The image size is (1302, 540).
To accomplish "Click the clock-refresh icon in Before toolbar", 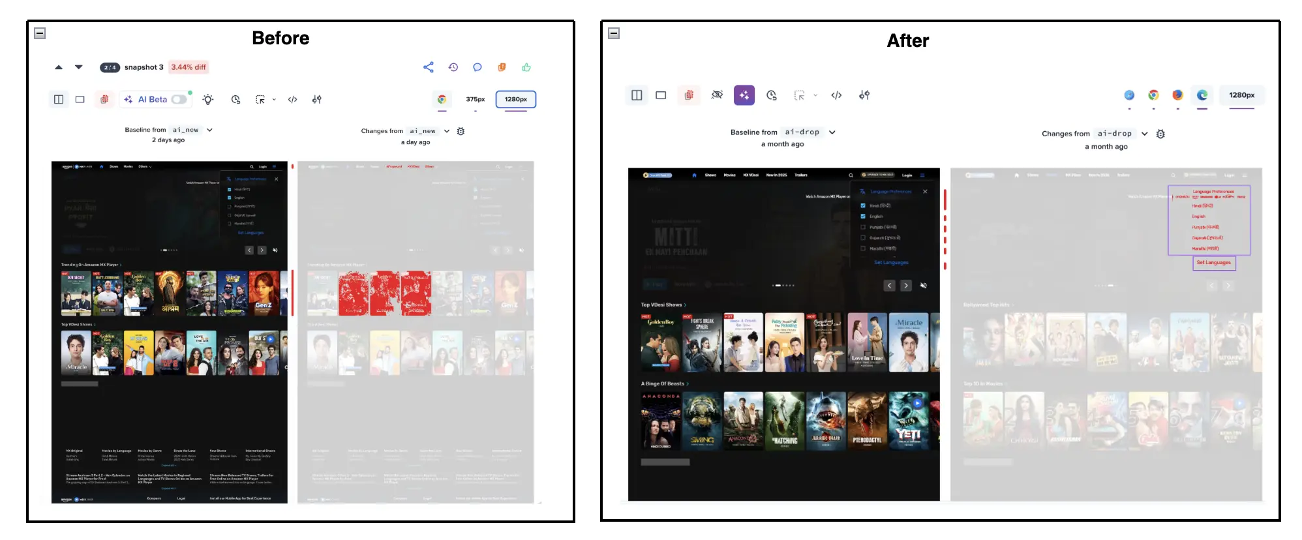I will point(235,99).
